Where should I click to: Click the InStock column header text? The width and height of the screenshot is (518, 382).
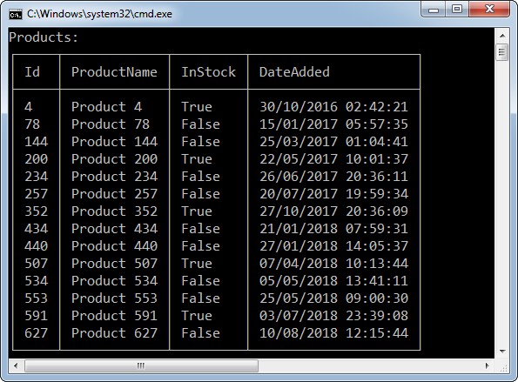coord(208,72)
